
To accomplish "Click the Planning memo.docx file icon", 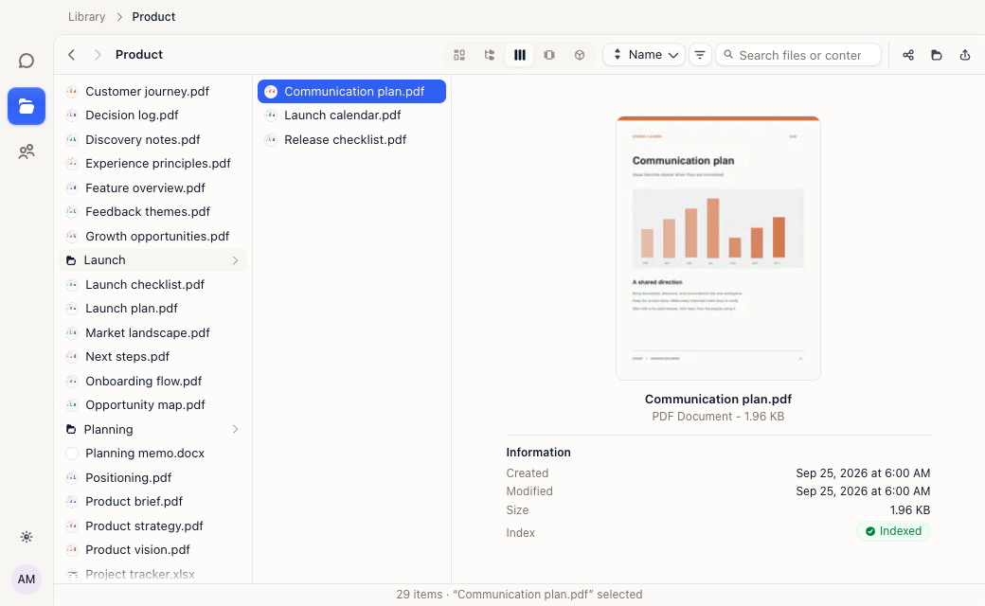I will coord(72,454).
